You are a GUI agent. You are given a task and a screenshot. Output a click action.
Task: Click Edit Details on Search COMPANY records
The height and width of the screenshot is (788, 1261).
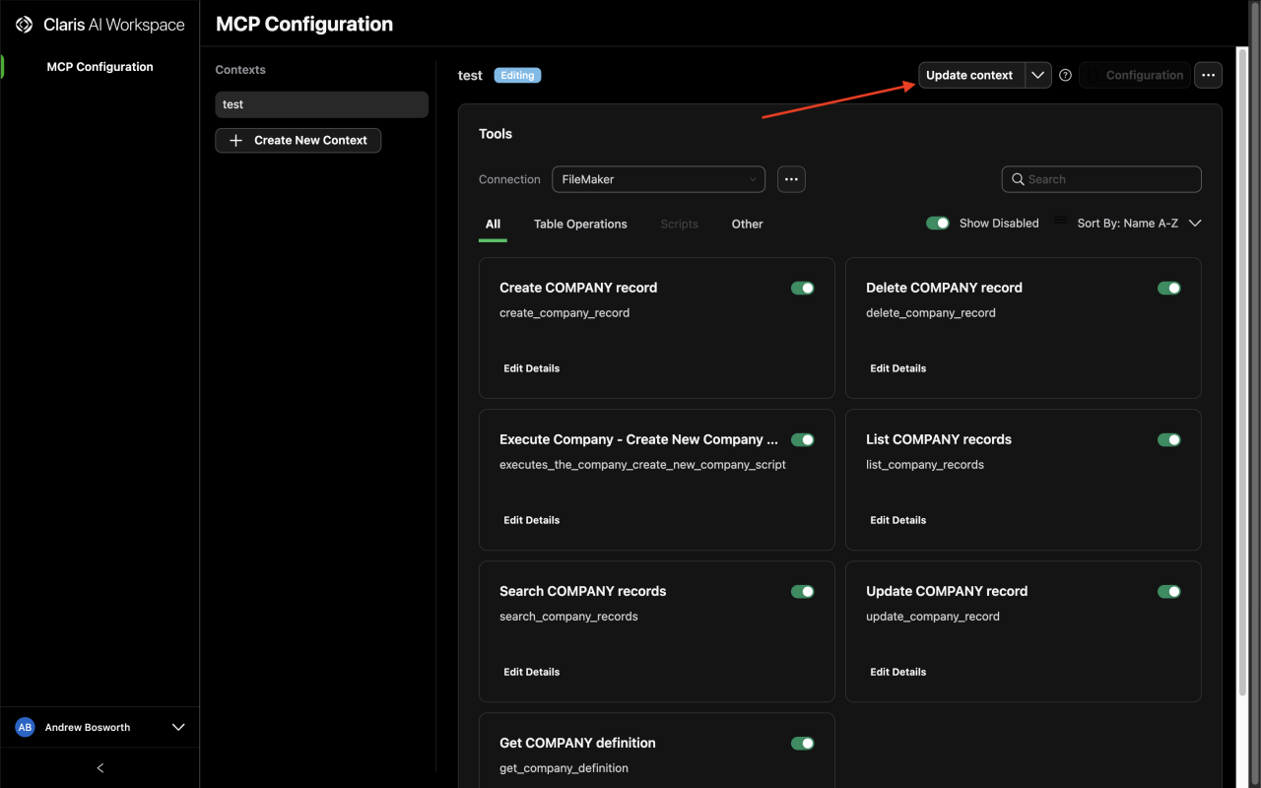point(531,671)
